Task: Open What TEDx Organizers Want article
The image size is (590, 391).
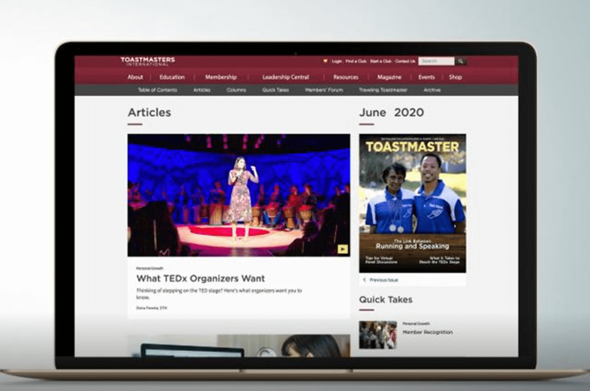Action: (x=201, y=278)
